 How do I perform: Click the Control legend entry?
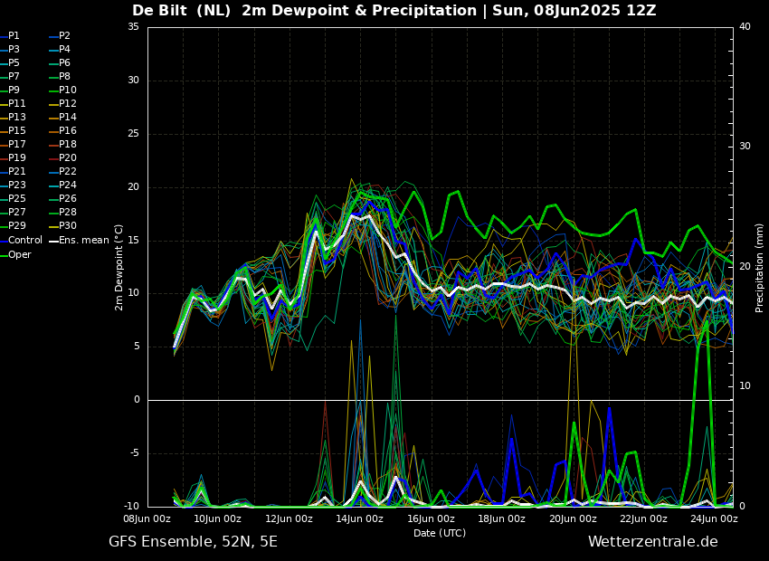(x=21, y=241)
